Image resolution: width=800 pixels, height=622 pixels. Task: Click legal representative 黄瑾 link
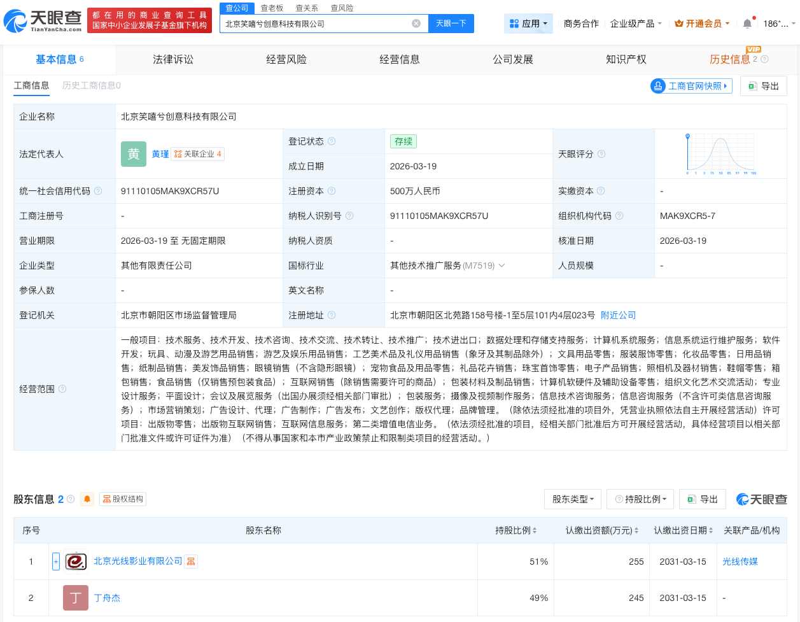pyautogui.click(x=160, y=154)
